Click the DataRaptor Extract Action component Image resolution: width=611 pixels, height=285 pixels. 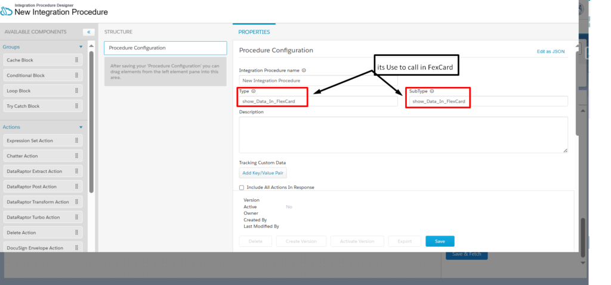(43, 171)
